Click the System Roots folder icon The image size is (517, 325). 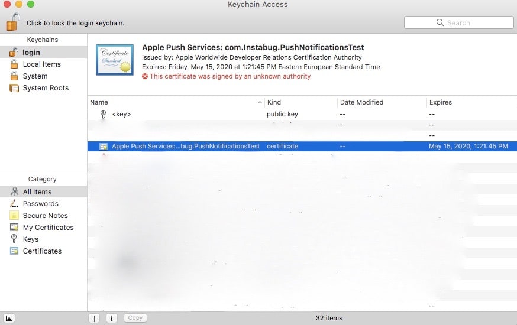[14, 88]
